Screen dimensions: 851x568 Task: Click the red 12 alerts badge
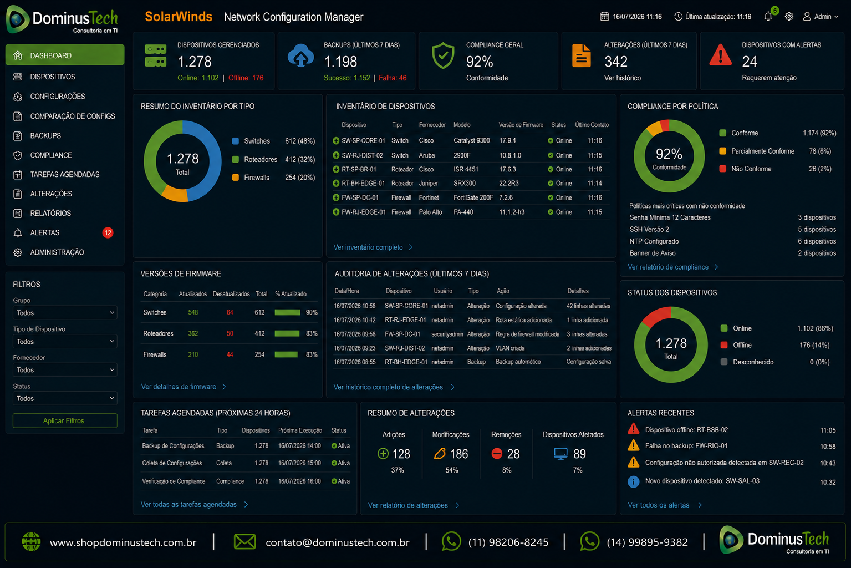click(x=108, y=233)
